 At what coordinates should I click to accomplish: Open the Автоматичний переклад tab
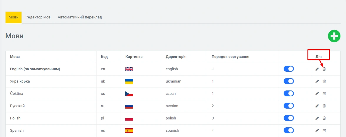(x=80, y=17)
